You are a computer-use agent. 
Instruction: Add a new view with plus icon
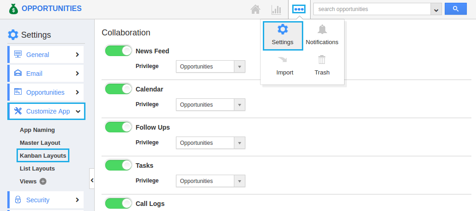click(x=43, y=181)
